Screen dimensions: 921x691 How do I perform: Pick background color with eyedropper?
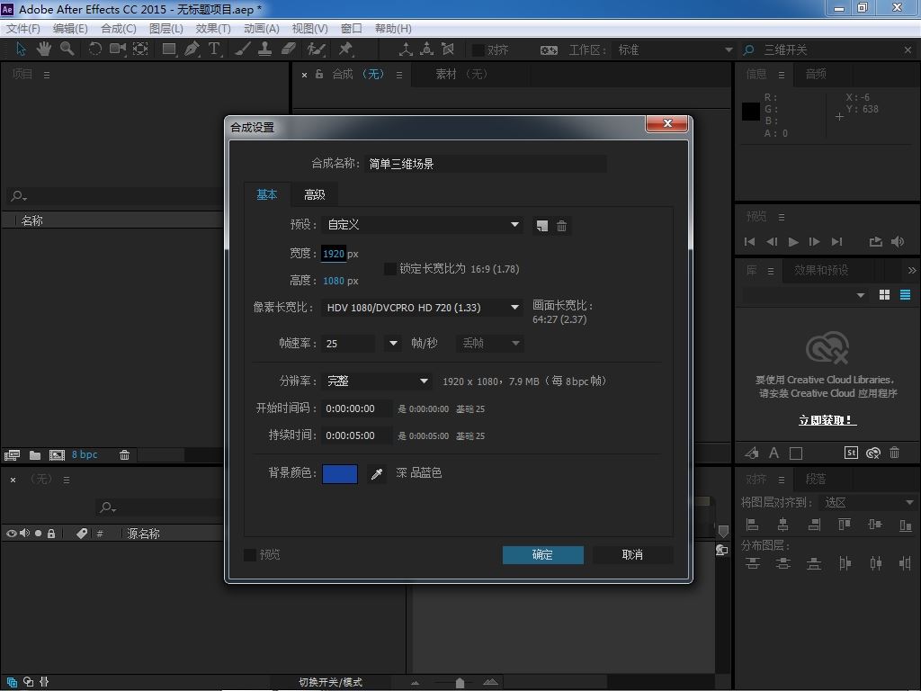[377, 473]
